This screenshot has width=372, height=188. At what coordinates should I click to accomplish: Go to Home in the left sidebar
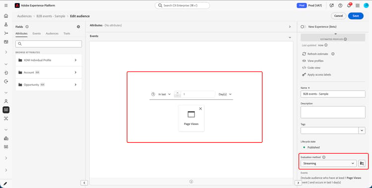pos(6,16)
